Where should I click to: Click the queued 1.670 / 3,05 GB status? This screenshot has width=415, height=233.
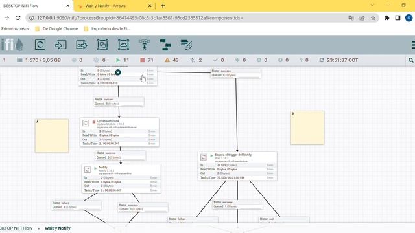click(x=39, y=60)
